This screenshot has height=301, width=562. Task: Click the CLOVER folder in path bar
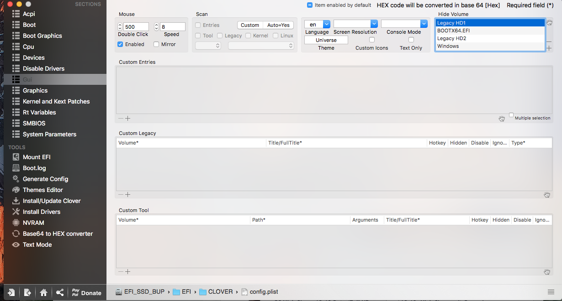click(x=216, y=292)
